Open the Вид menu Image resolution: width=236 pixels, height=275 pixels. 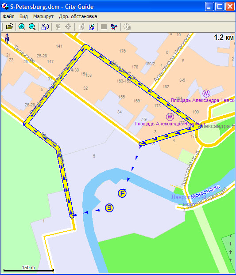(23, 16)
